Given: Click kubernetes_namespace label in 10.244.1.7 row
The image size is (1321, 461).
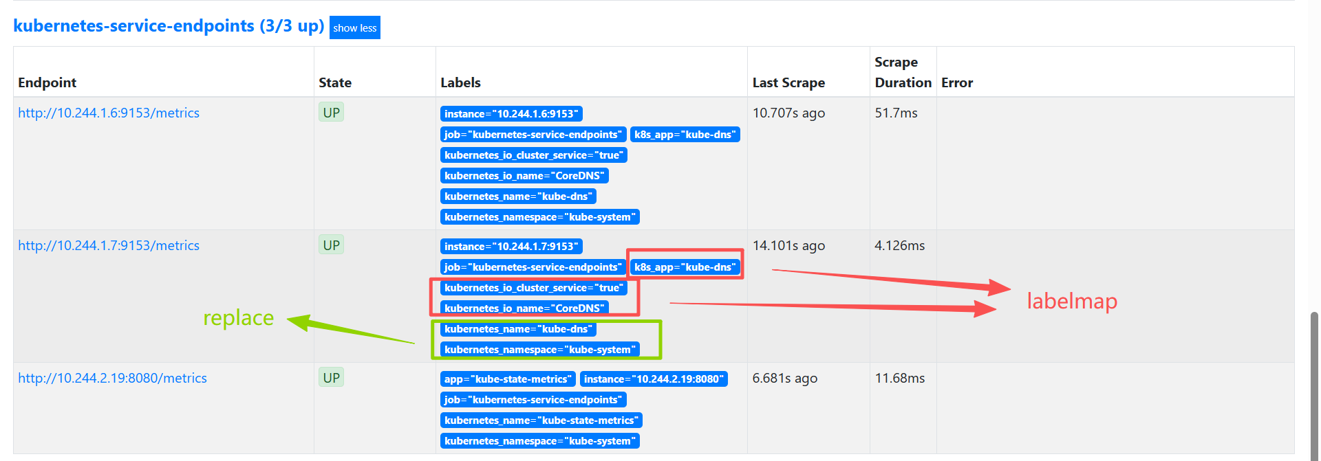Looking at the screenshot, I should (540, 350).
